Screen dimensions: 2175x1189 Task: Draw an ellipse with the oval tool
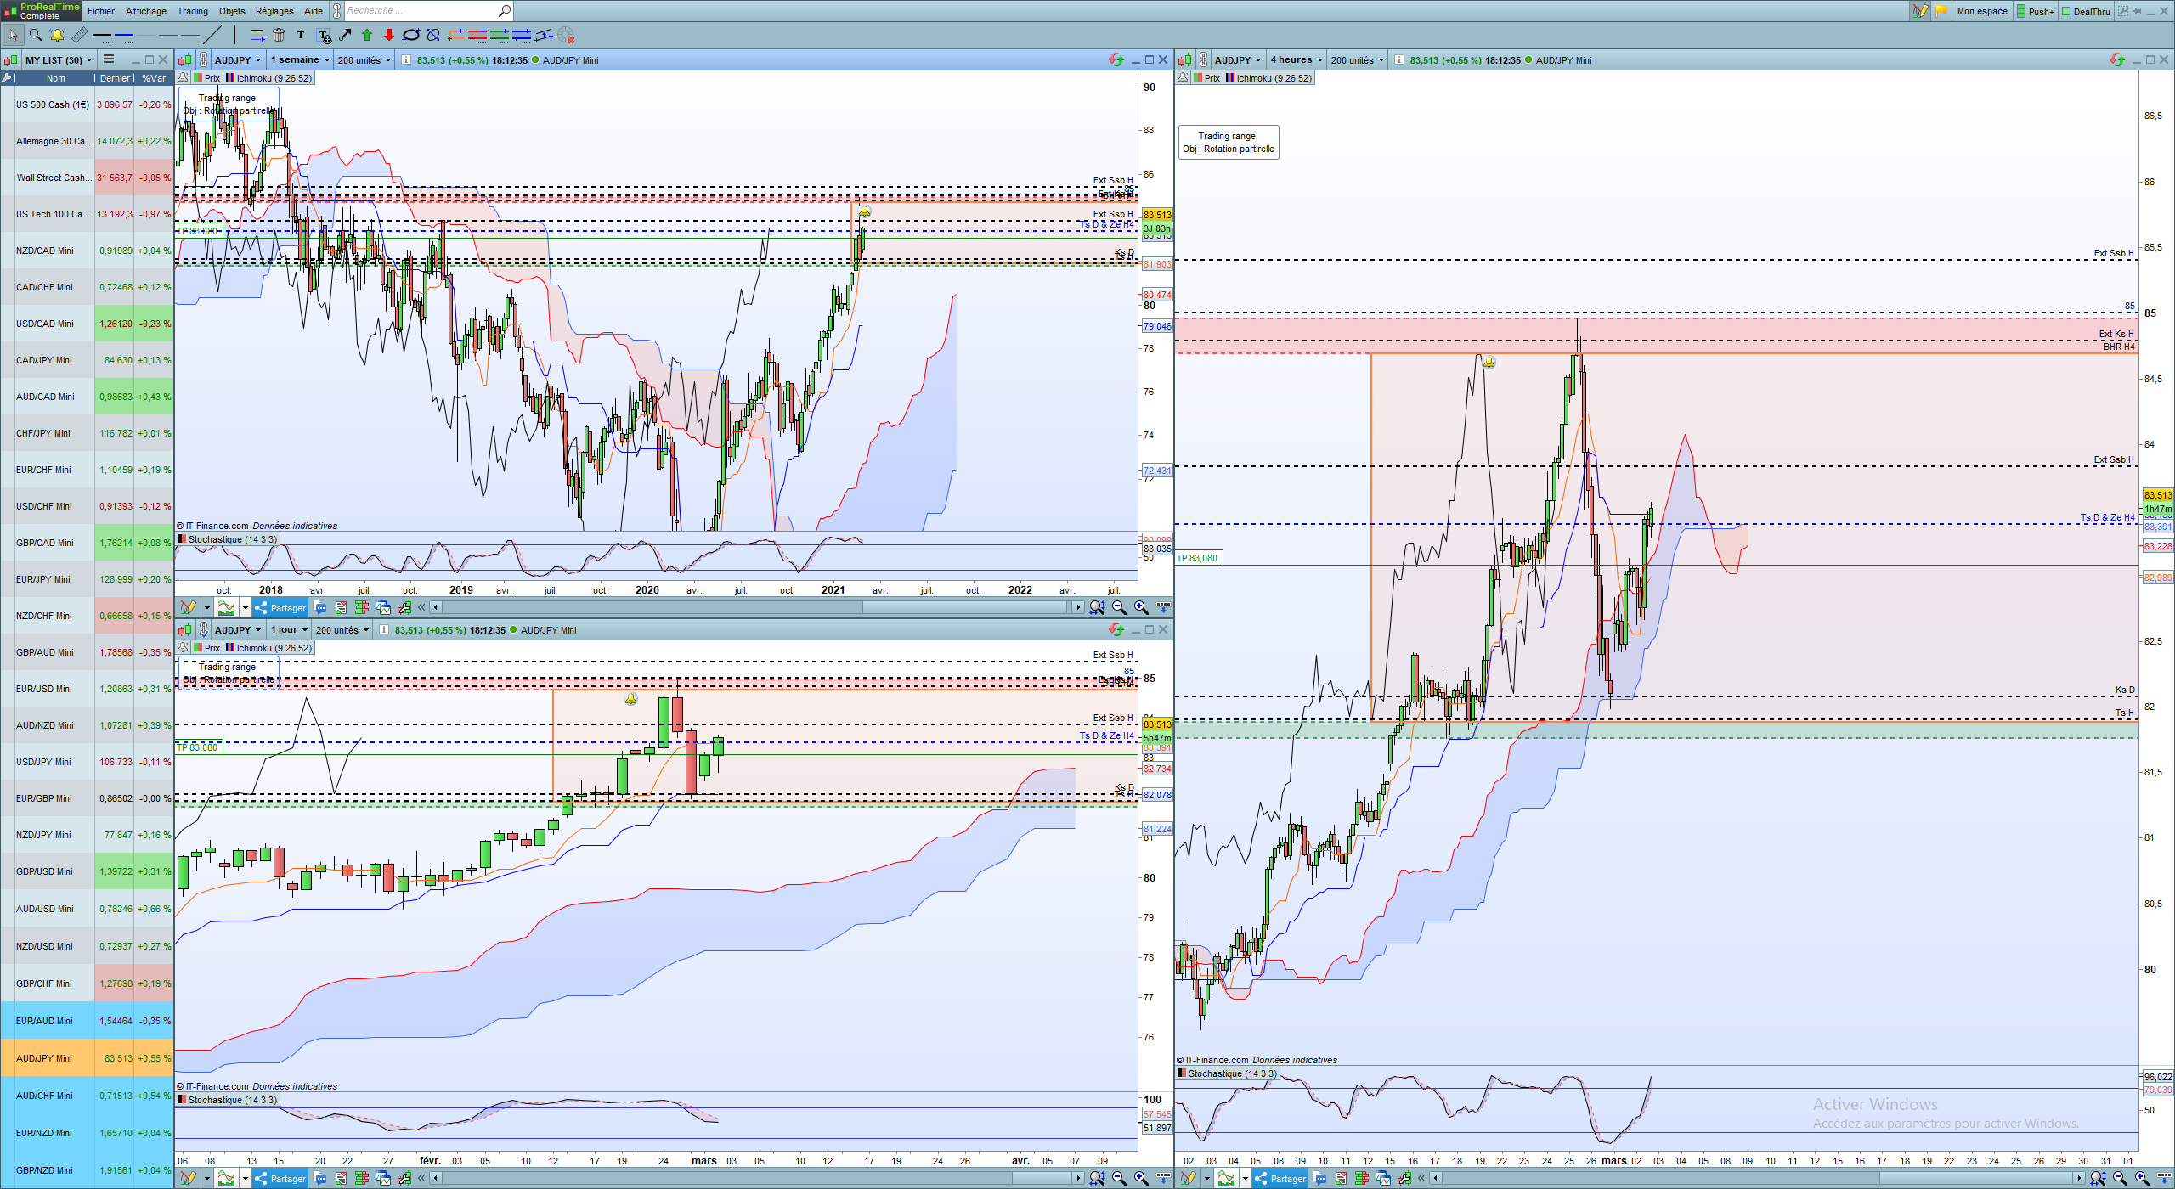click(x=411, y=35)
